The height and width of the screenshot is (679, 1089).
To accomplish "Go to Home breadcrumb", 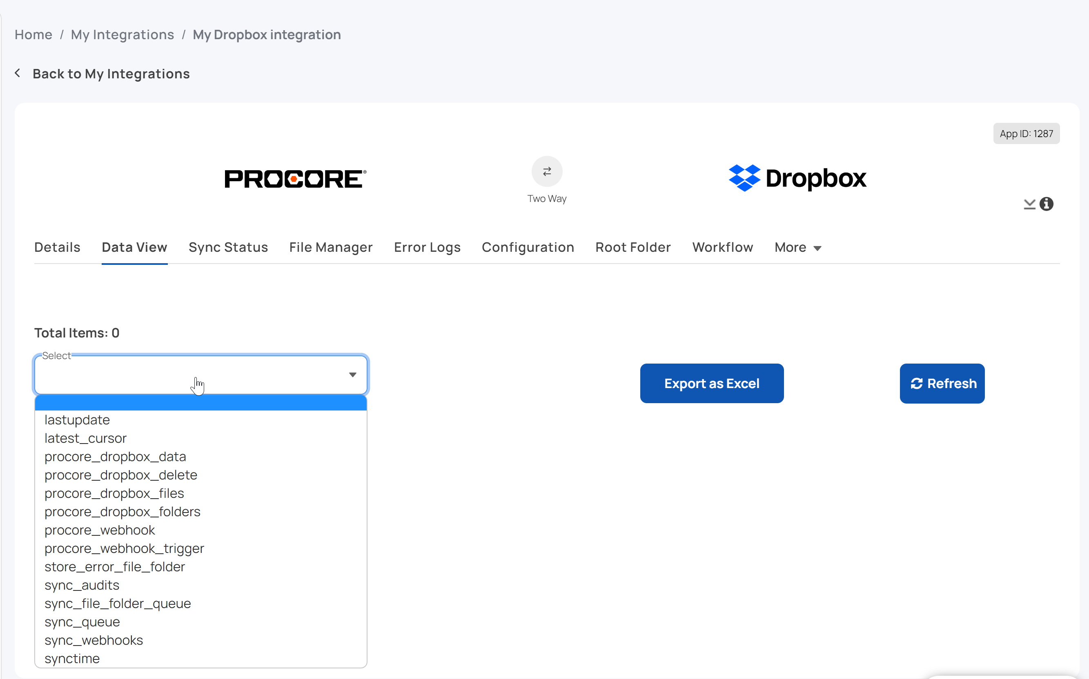I will pos(33,35).
